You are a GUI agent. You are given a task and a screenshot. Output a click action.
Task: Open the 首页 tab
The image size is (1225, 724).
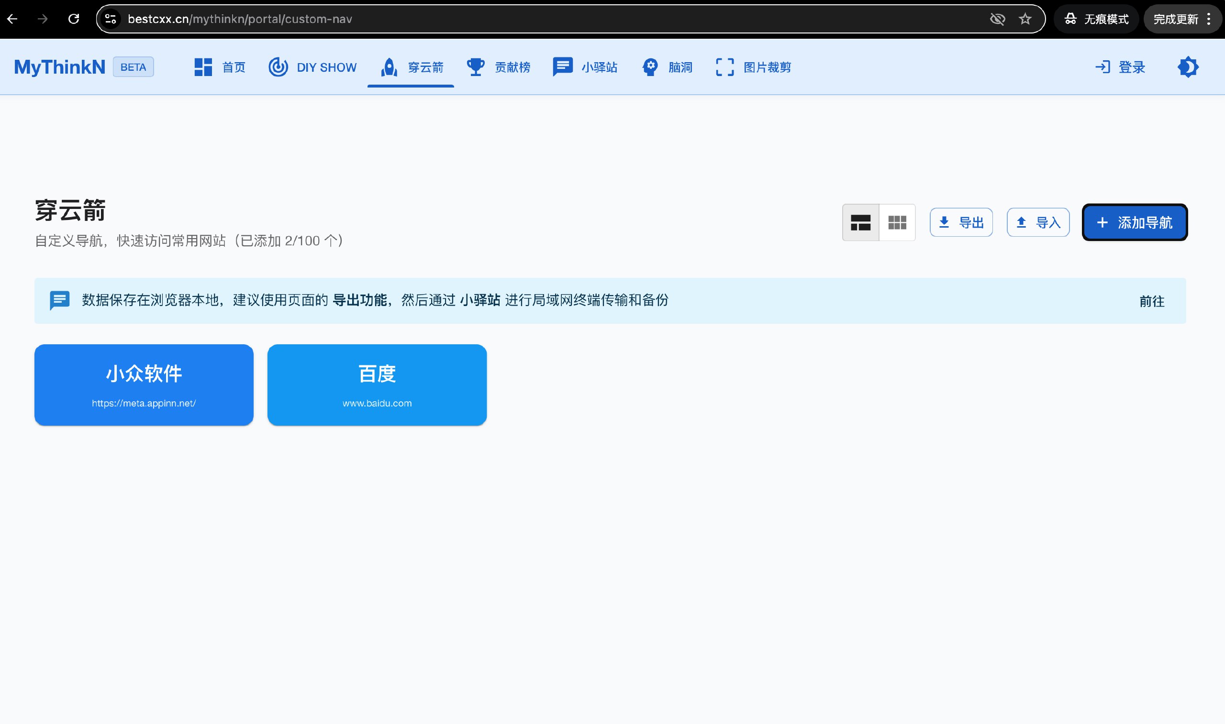coord(220,67)
